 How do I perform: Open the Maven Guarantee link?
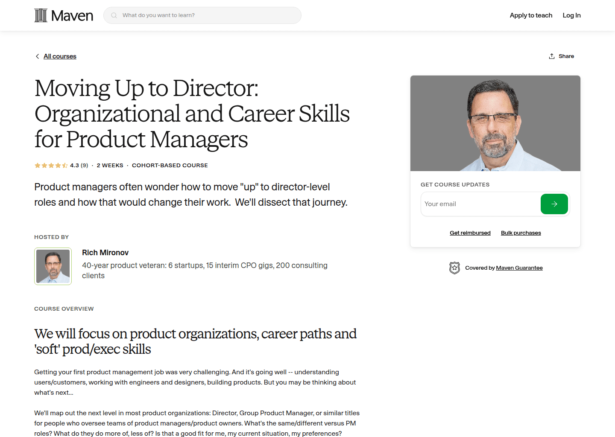tap(519, 268)
